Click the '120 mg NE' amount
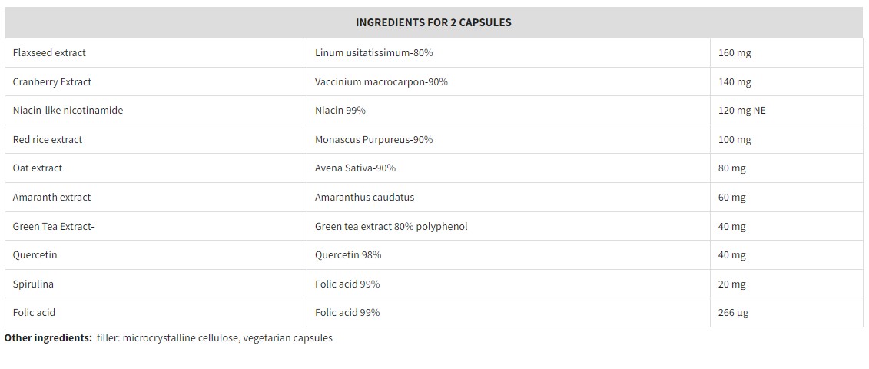 pyautogui.click(x=741, y=110)
